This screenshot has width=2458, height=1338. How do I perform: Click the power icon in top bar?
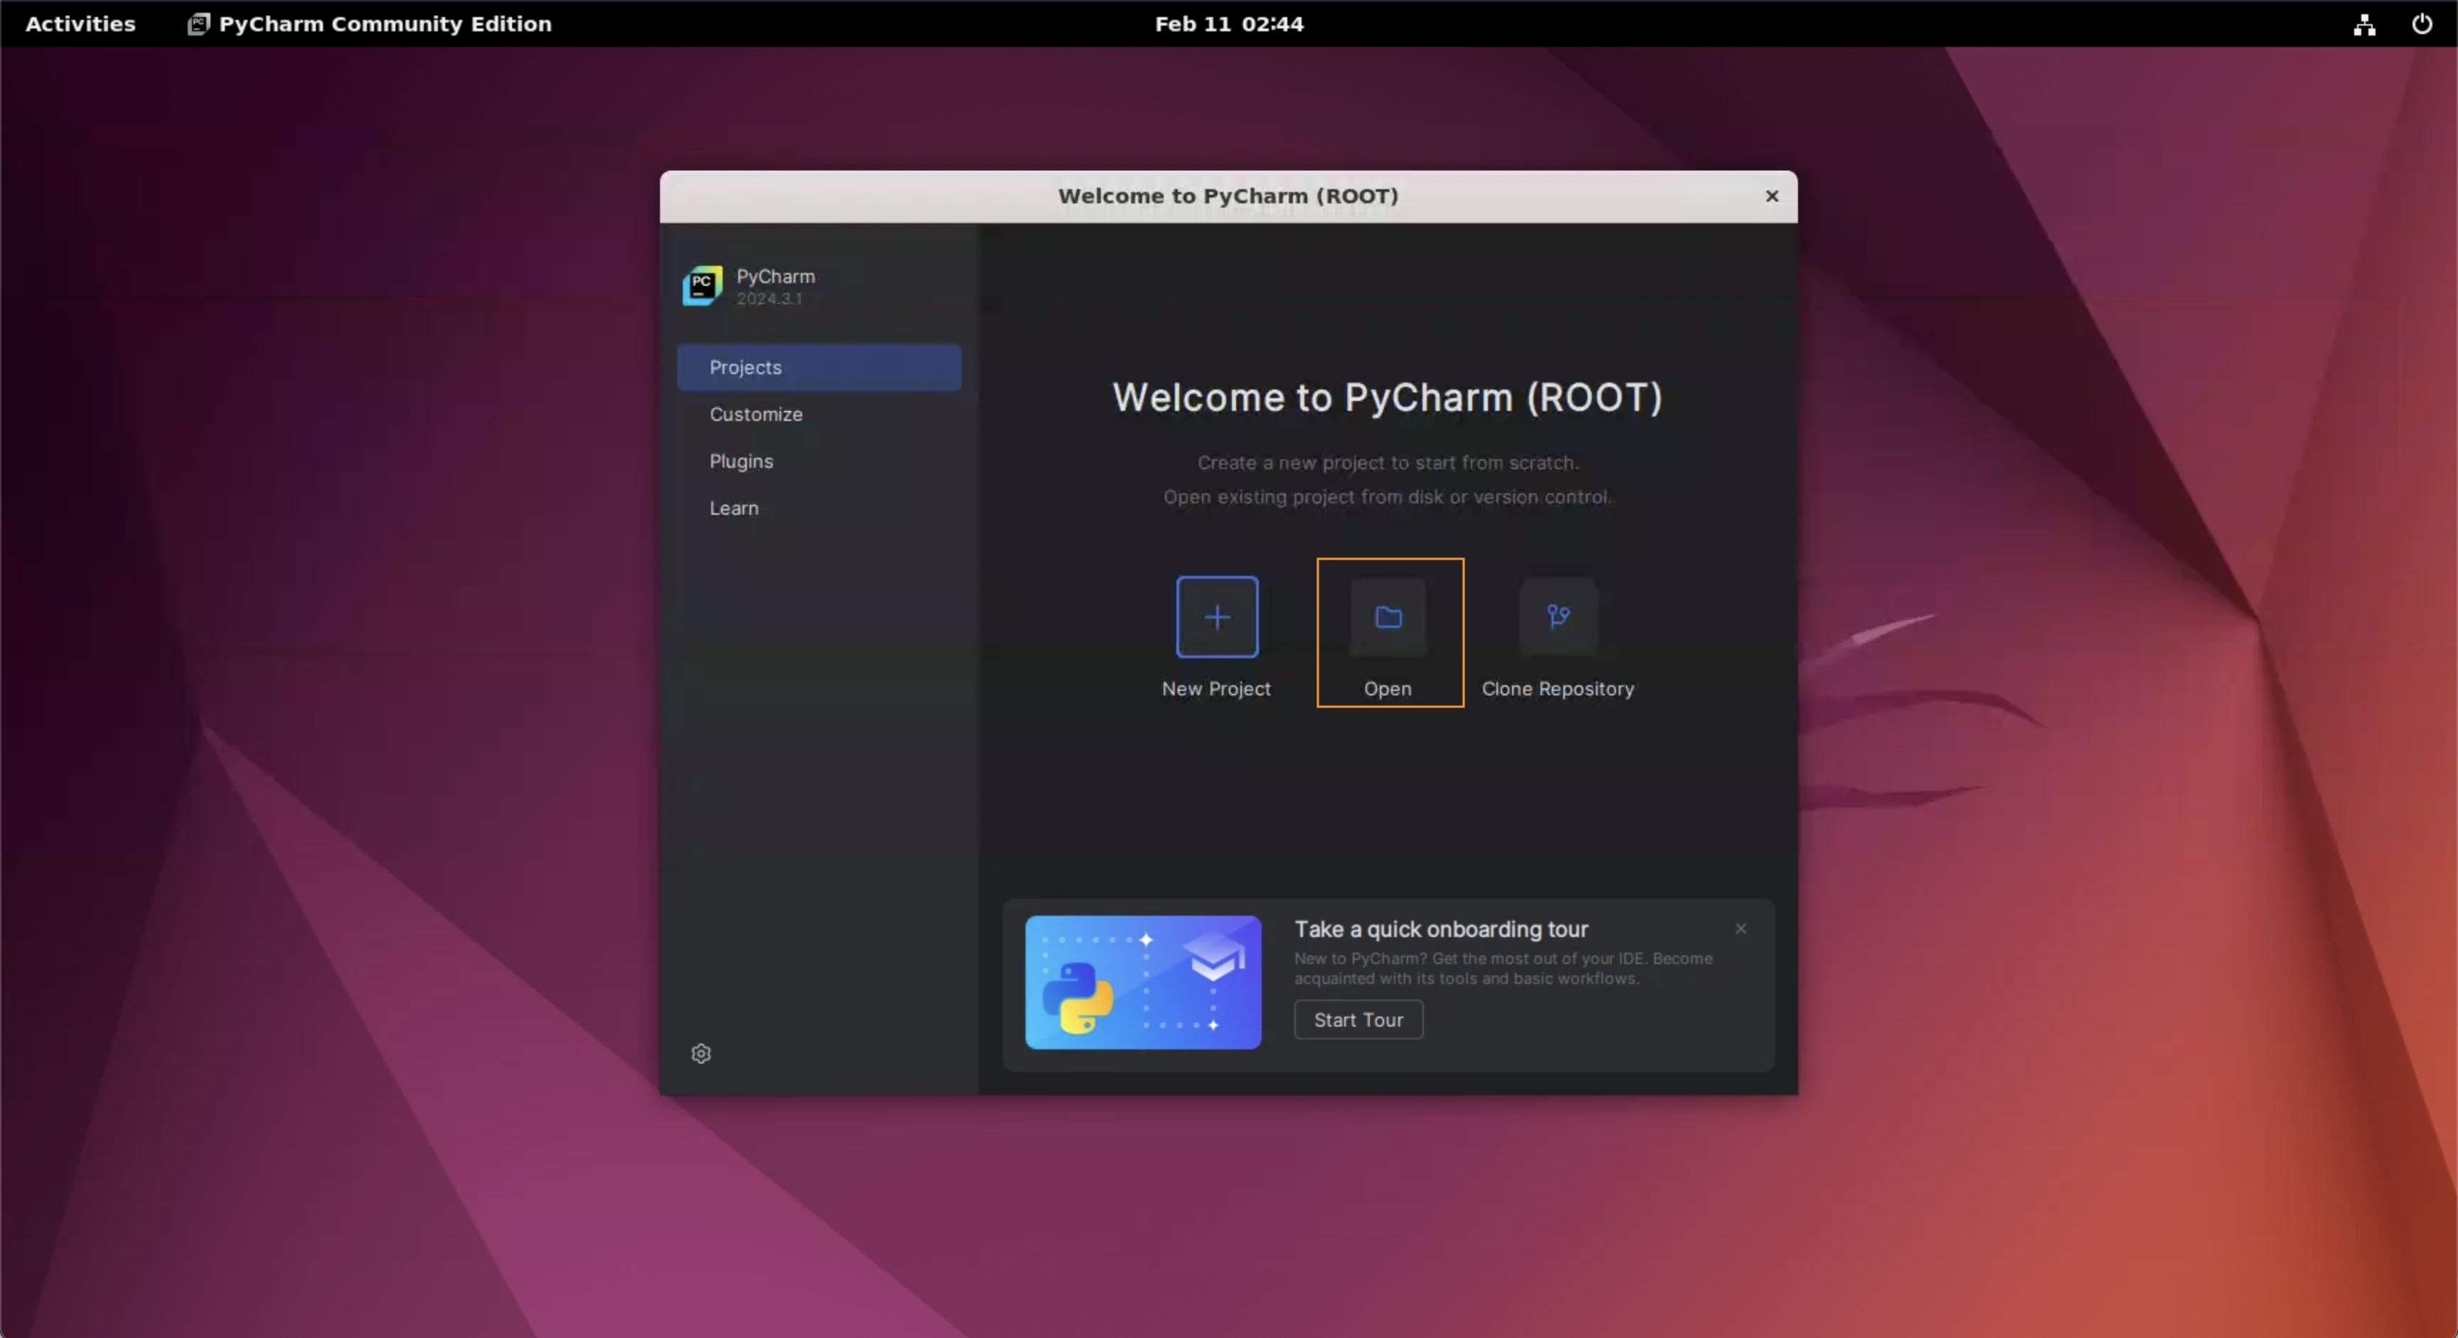(2422, 24)
